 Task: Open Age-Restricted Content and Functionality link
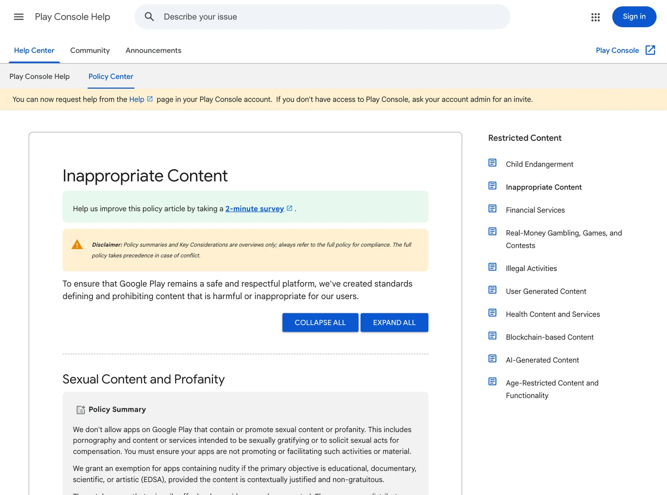pyautogui.click(x=552, y=389)
